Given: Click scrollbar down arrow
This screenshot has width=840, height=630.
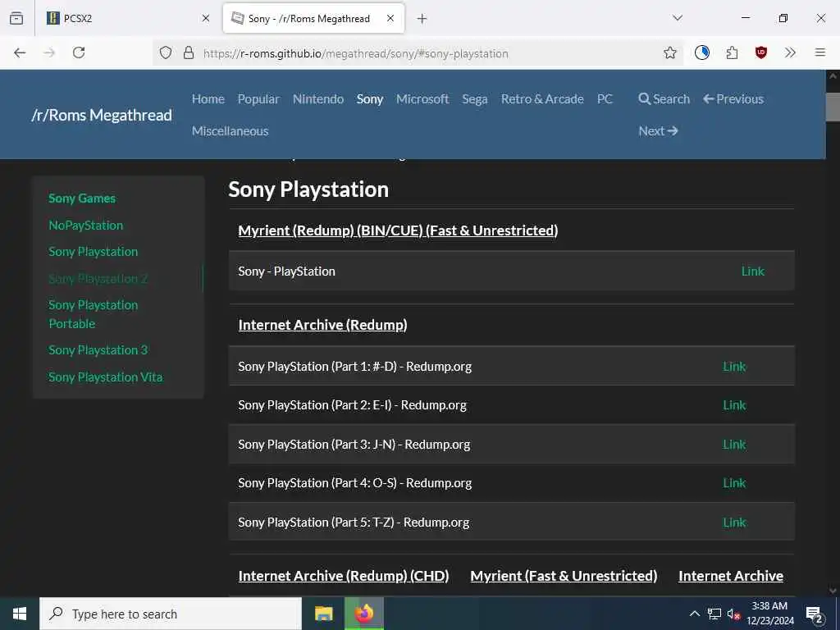Looking at the screenshot, I should pyautogui.click(x=833, y=591).
